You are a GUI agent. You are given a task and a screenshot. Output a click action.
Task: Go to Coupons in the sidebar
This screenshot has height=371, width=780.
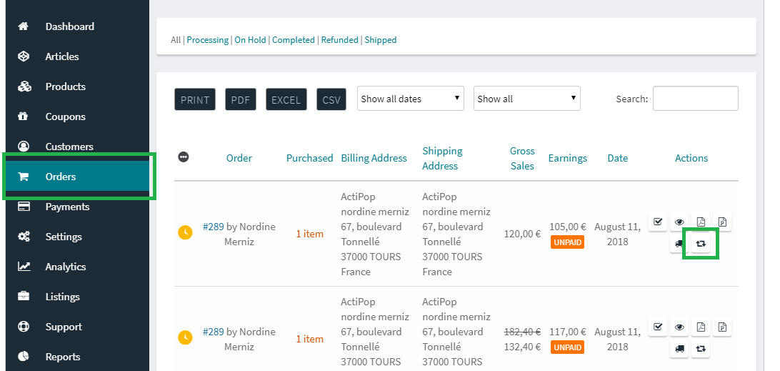(x=65, y=117)
